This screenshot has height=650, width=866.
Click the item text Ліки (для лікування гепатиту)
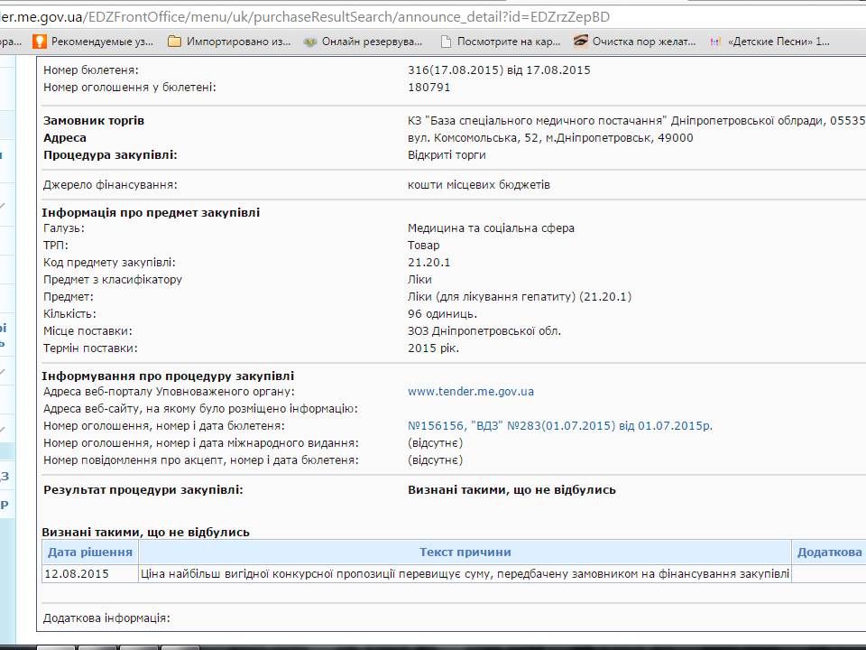tap(519, 297)
